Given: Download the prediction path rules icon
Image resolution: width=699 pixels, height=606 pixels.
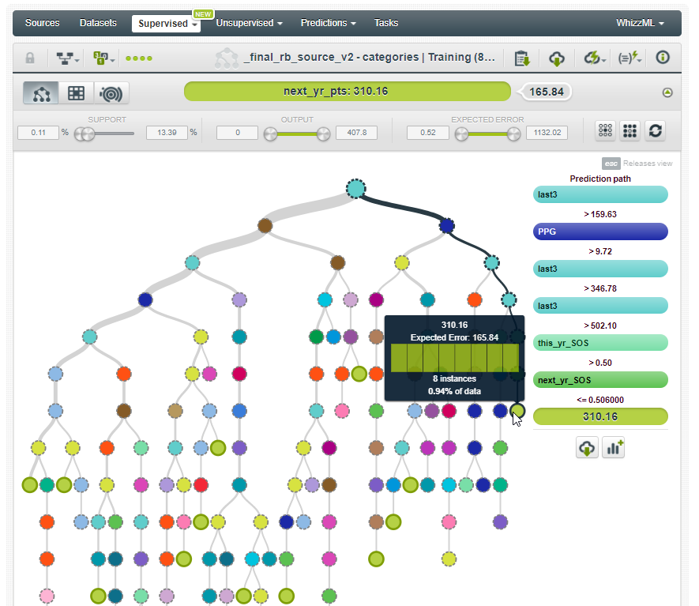Looking at the screenshot, I should pyautogui.click(x=587, y=448).
